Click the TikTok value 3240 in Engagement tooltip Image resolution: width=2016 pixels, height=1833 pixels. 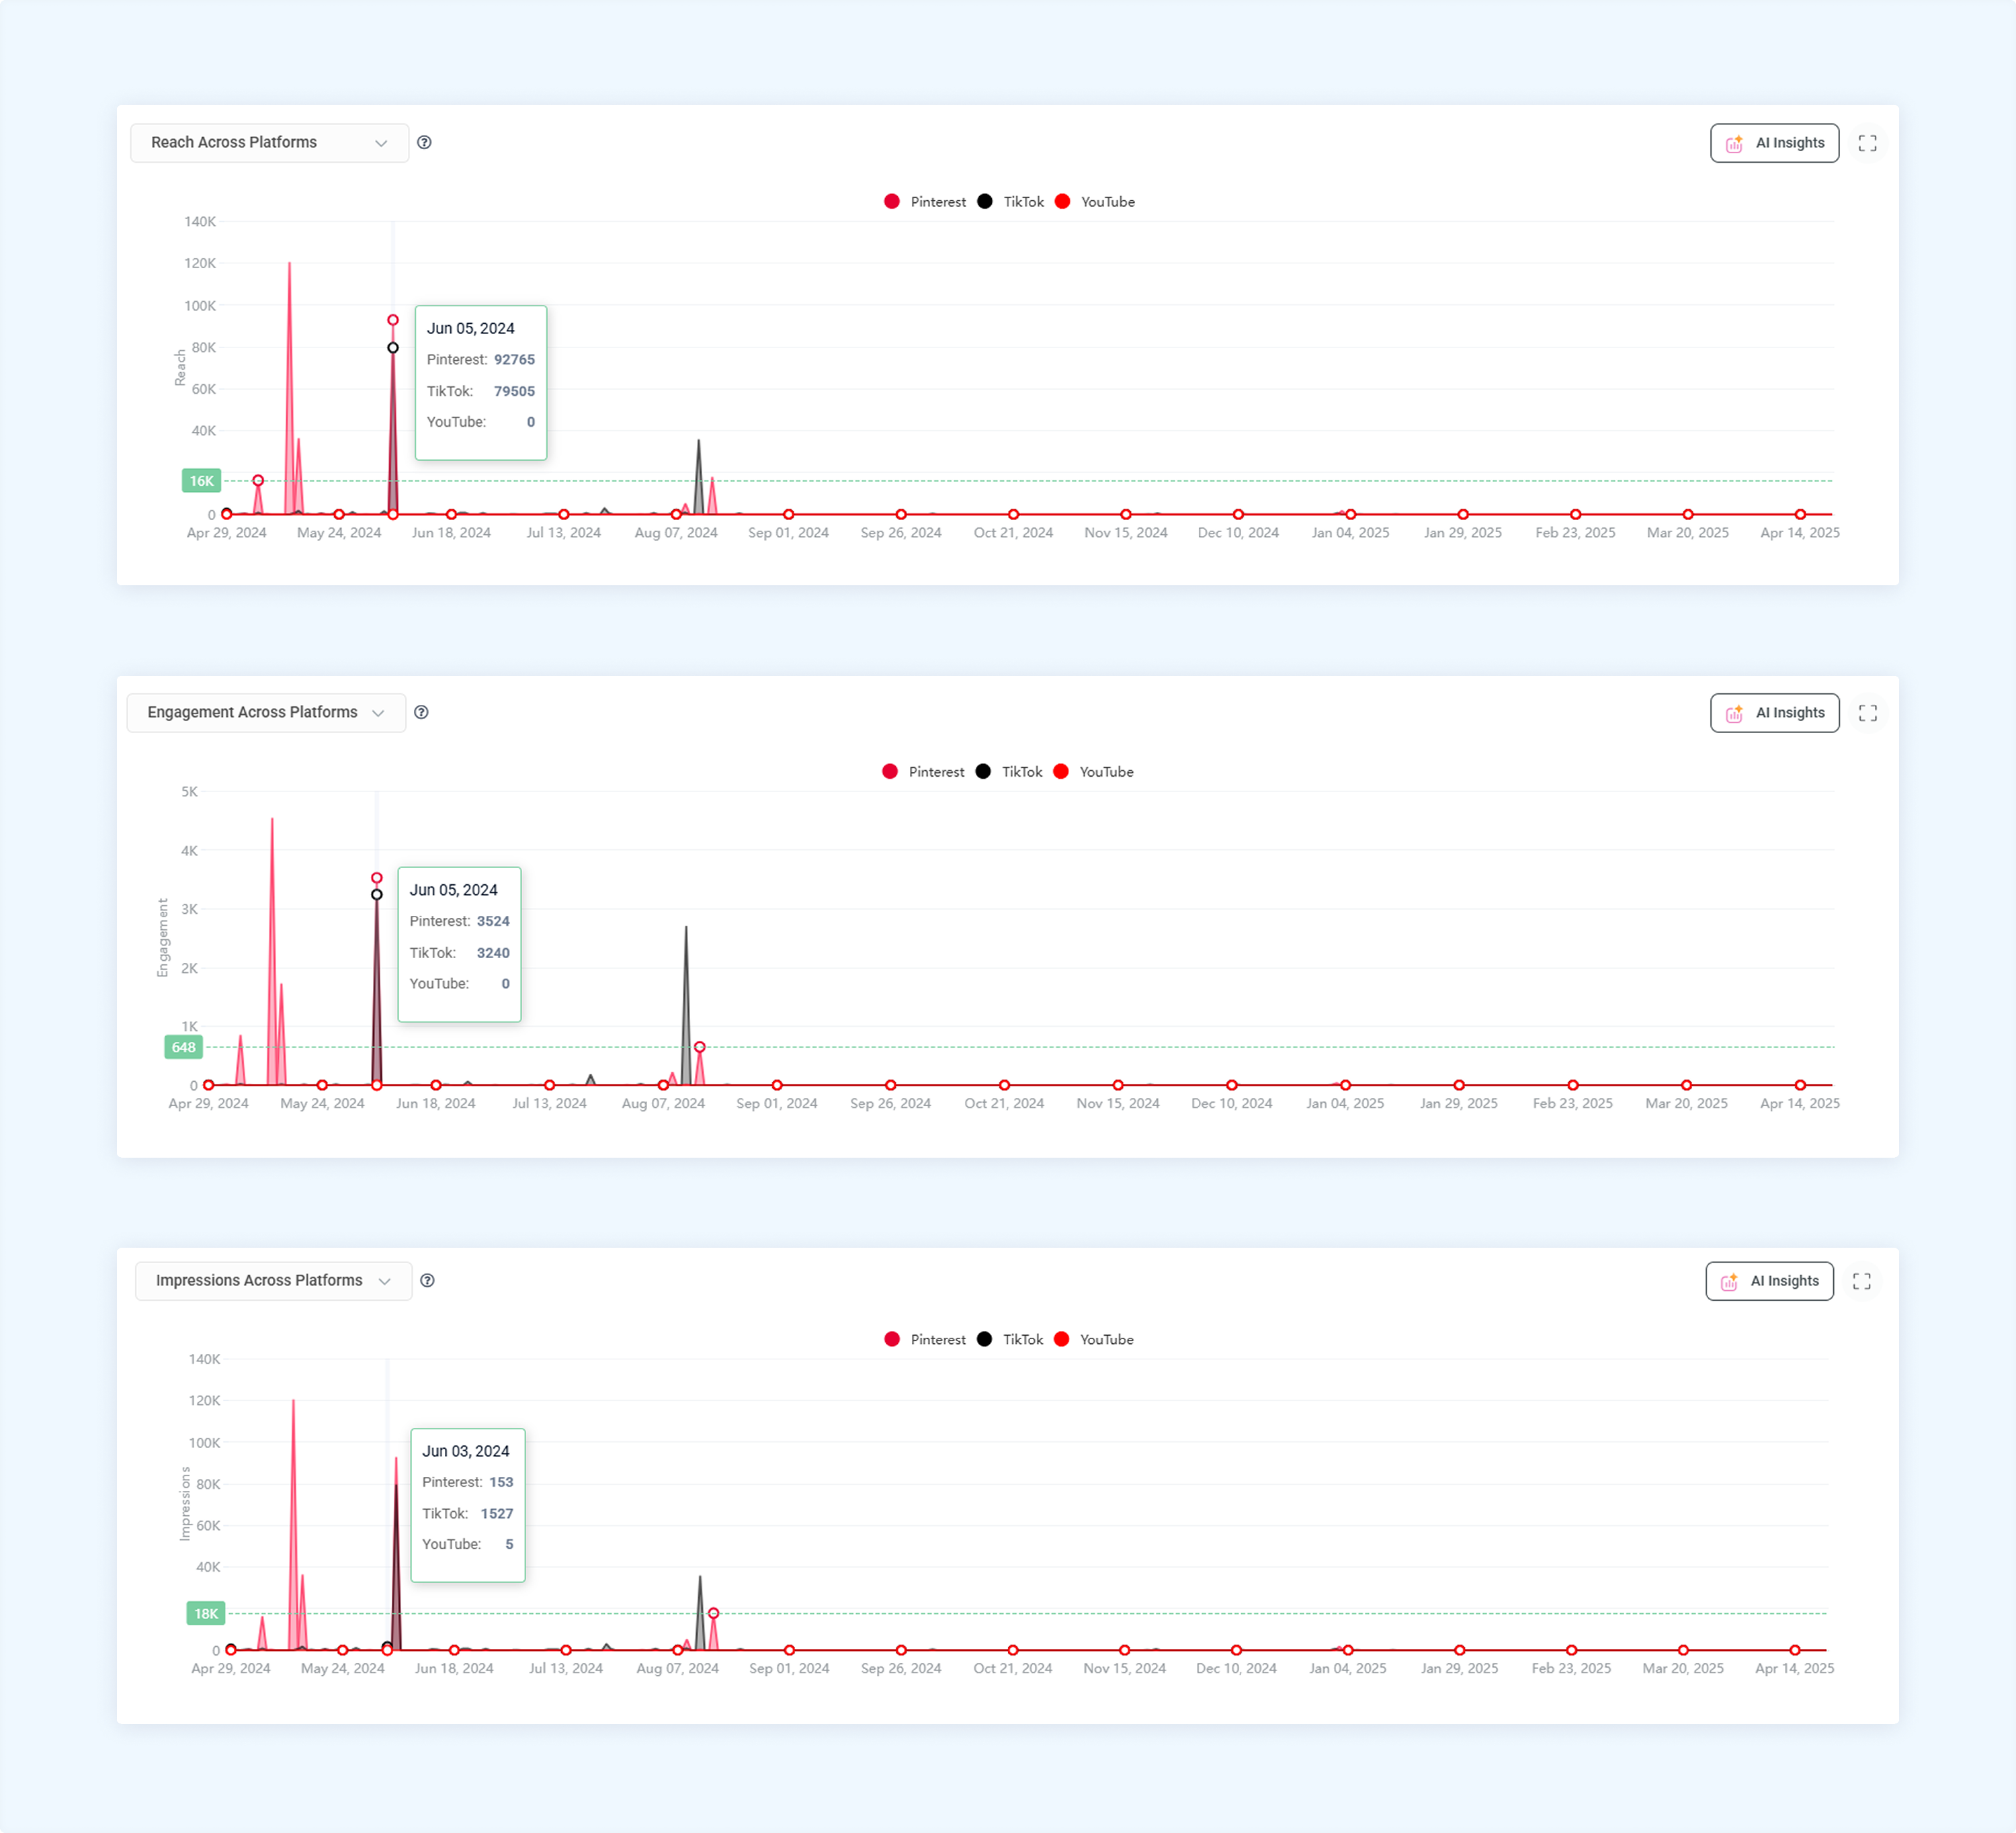click(493, 953)
